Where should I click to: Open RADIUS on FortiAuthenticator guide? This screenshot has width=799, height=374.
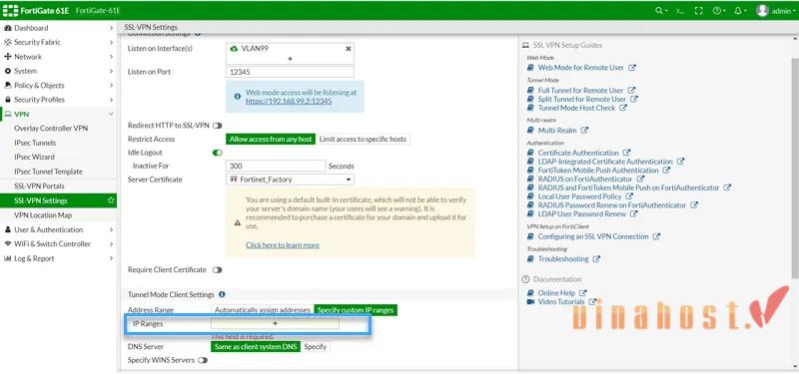point(585,180)
